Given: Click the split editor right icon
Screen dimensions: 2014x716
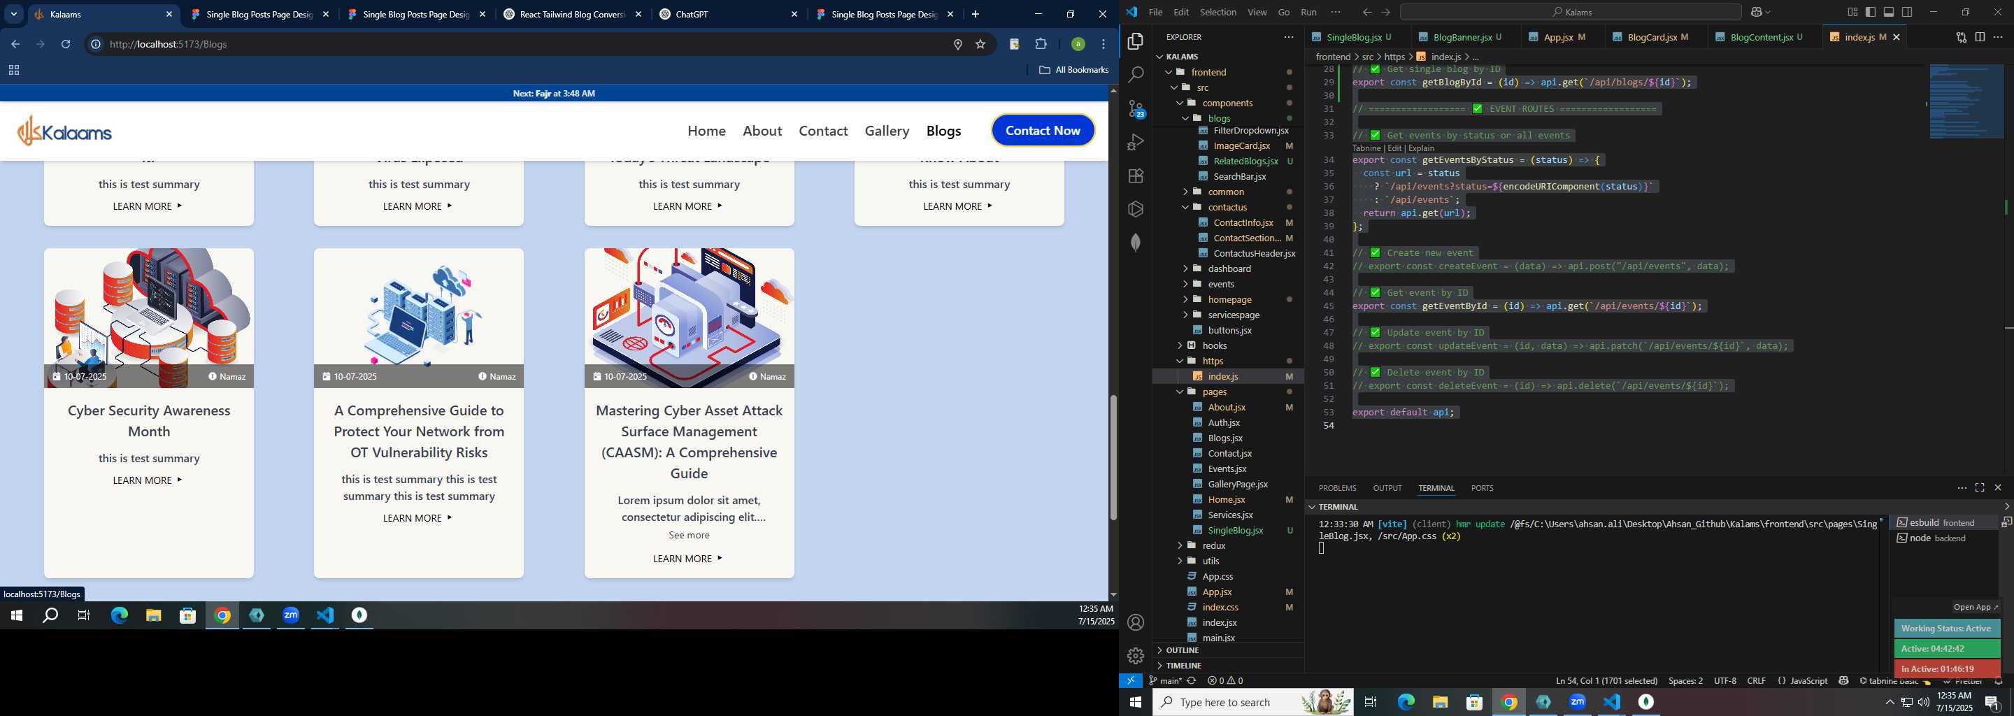Looking at the screenshot, I should pos(1980,37).
